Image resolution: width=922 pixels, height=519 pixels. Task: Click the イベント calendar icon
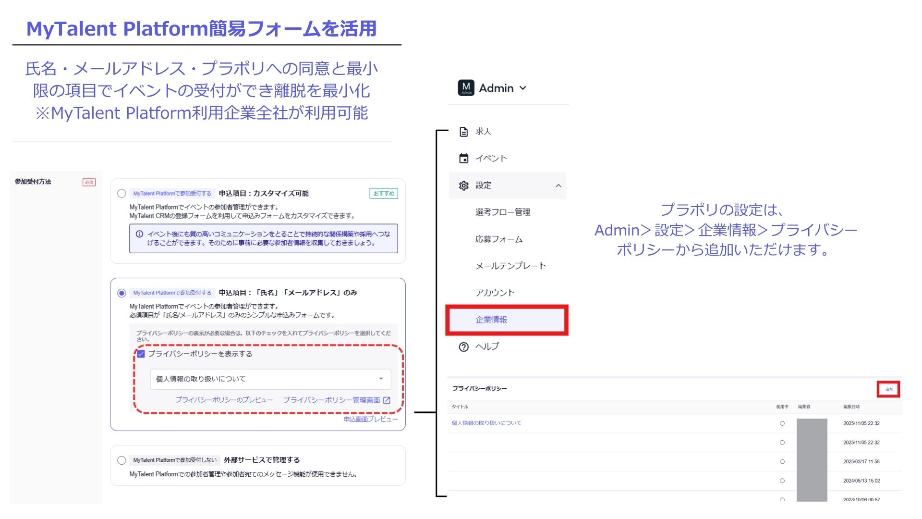point(463,159)
